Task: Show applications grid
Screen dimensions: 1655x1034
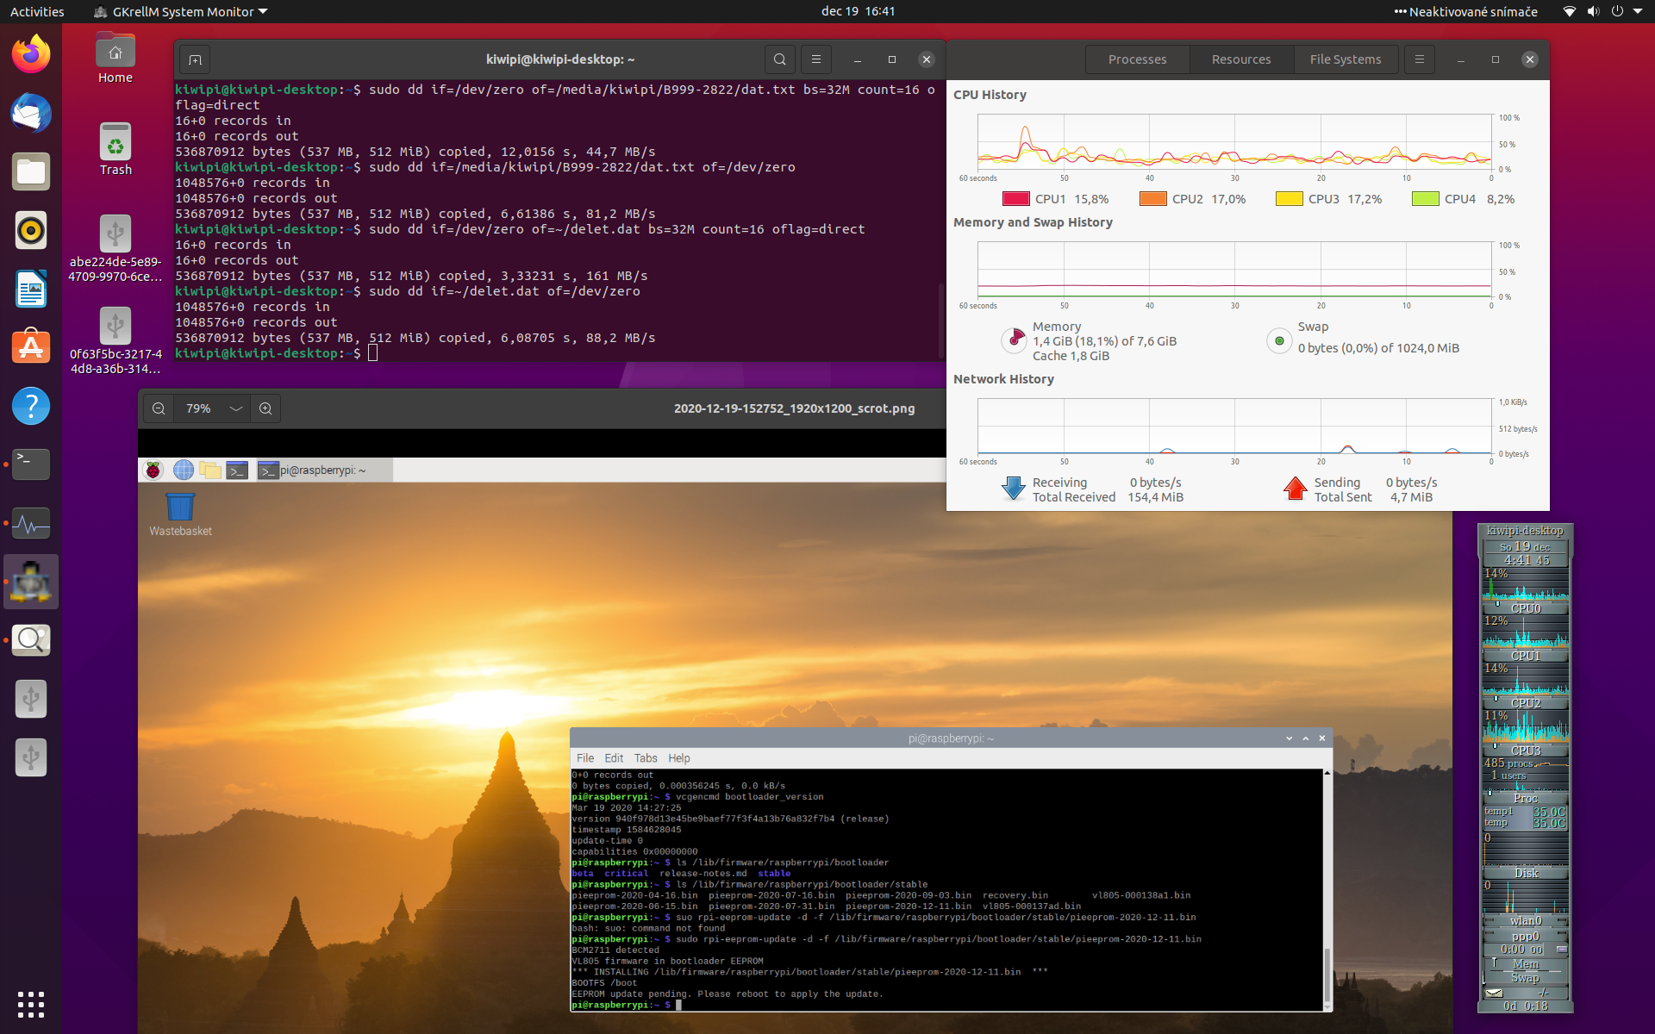Action: (x=31, y=1004)
